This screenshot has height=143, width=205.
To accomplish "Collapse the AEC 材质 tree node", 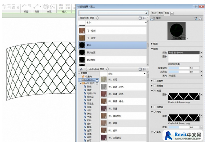I will (x=81, y=83).
